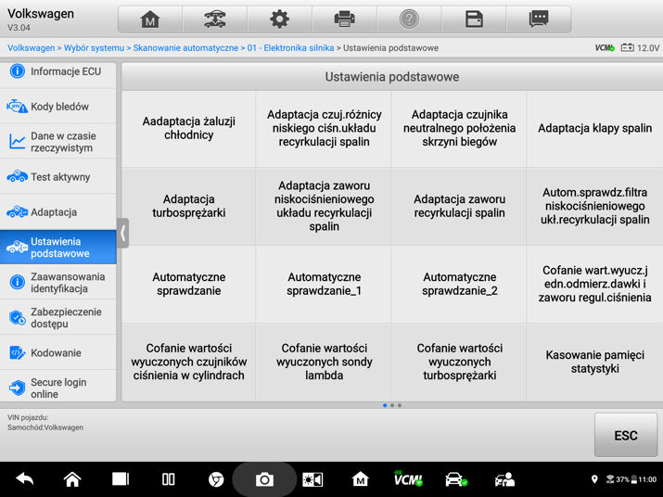Select Kody bledów sidebar item
This screenshot has width=663, height=497.
pos(57,106)
